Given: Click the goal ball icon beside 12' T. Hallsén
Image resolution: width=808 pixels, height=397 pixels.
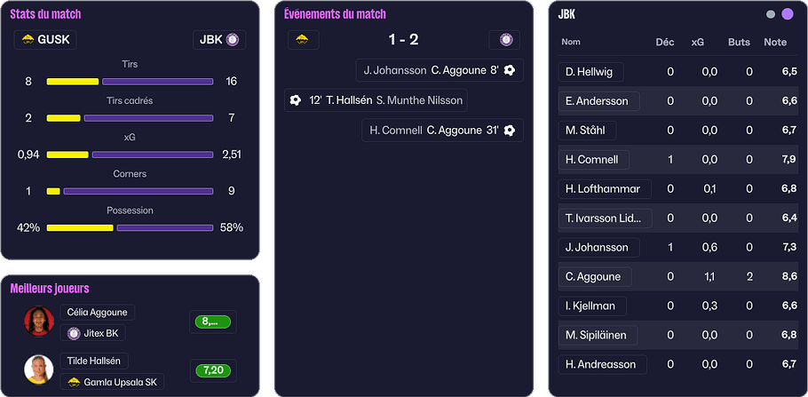Looking at the screenshot, I should [x=296, y=100].
